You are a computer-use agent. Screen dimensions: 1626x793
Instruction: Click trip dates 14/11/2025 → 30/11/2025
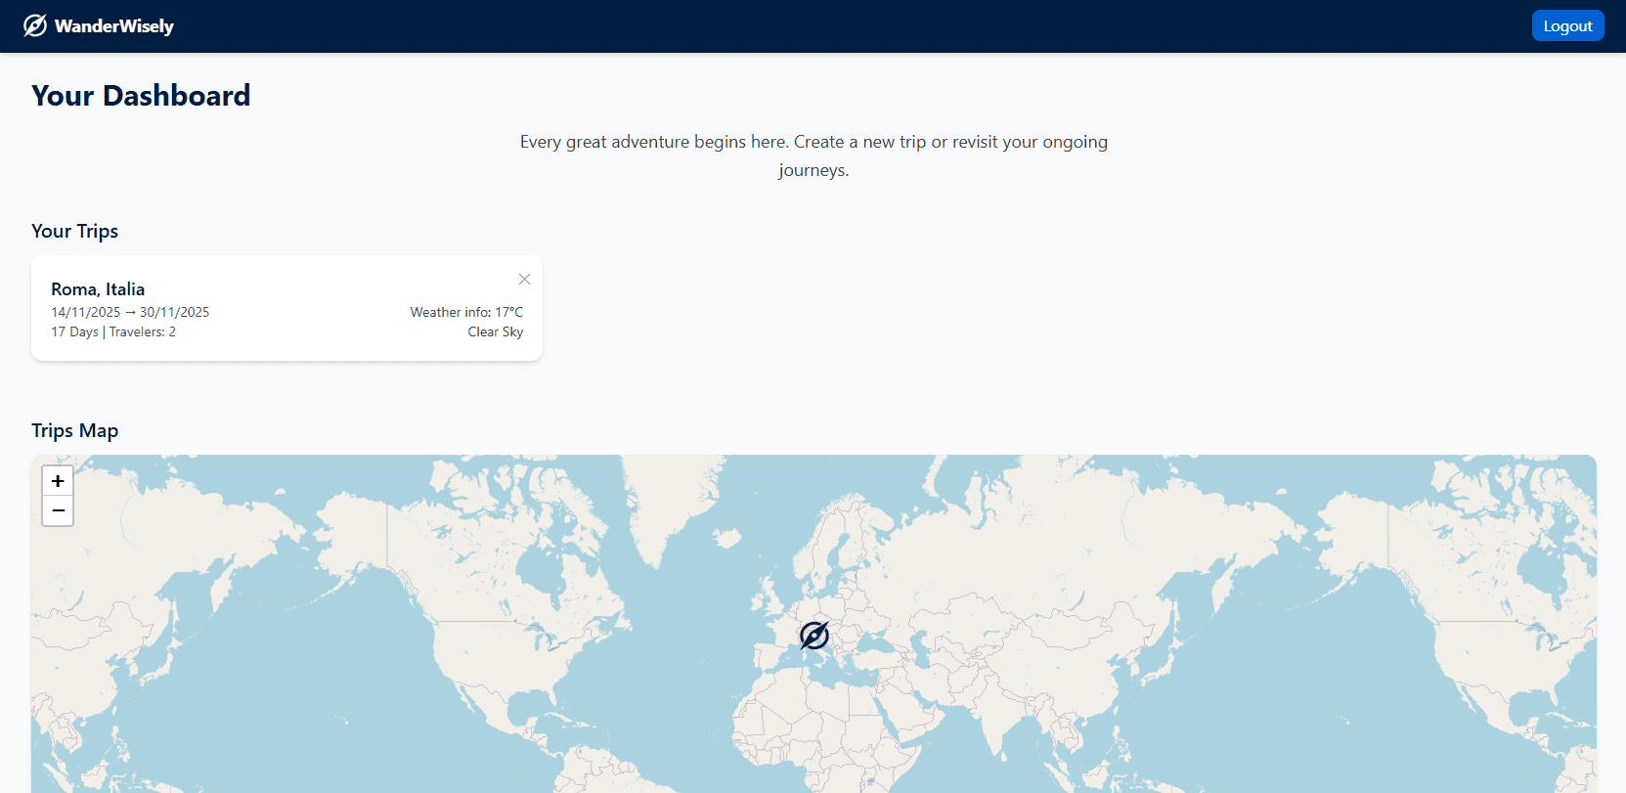pos(130,312)
